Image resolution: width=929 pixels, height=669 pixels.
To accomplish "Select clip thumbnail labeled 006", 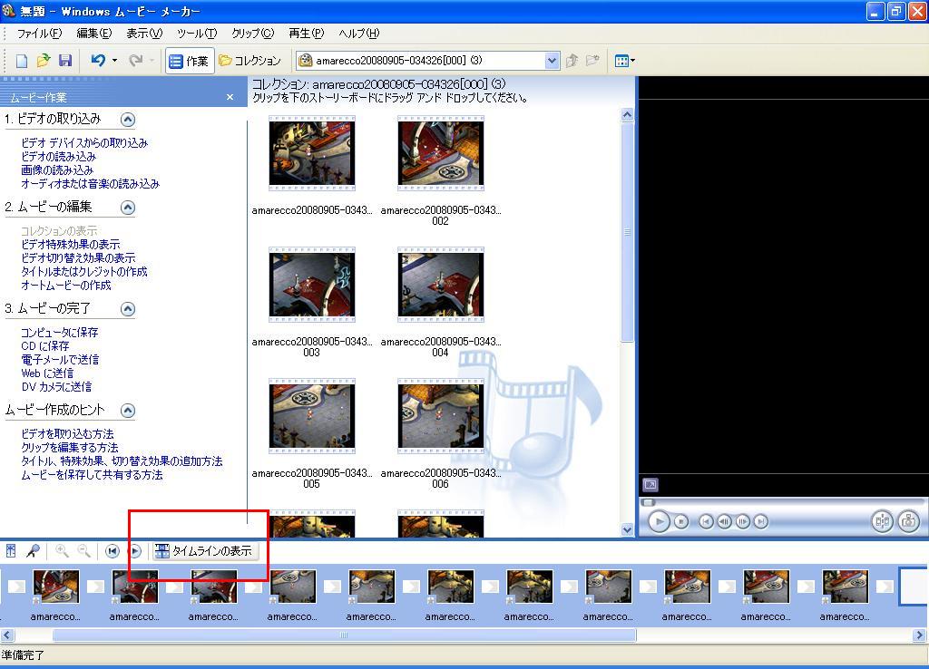I will 441,416.
